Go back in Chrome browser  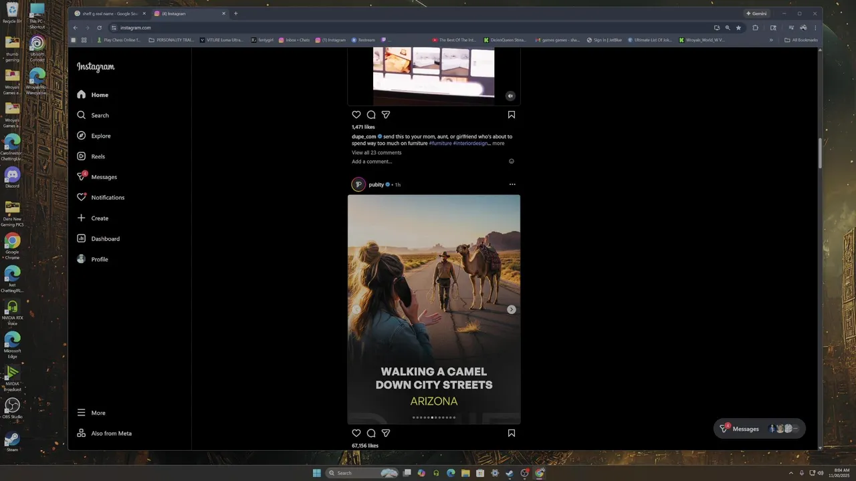pyautogui.click(x=75, y=27)
